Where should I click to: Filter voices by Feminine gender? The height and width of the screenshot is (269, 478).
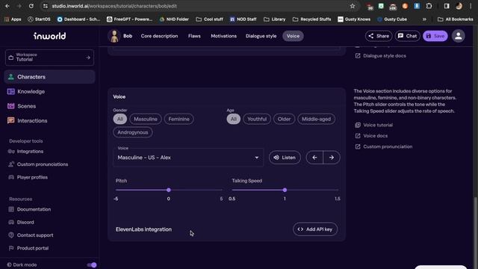[x=179, y=119]
